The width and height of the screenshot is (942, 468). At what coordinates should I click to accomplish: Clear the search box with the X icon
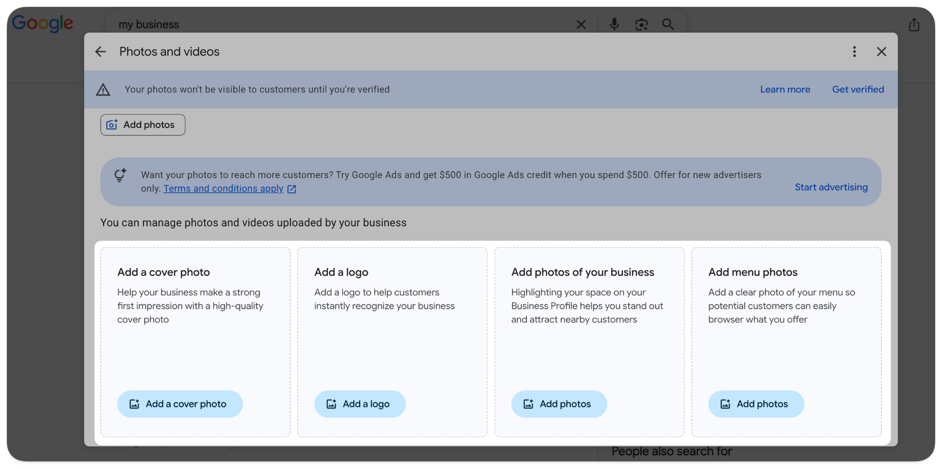click(581, 24)
